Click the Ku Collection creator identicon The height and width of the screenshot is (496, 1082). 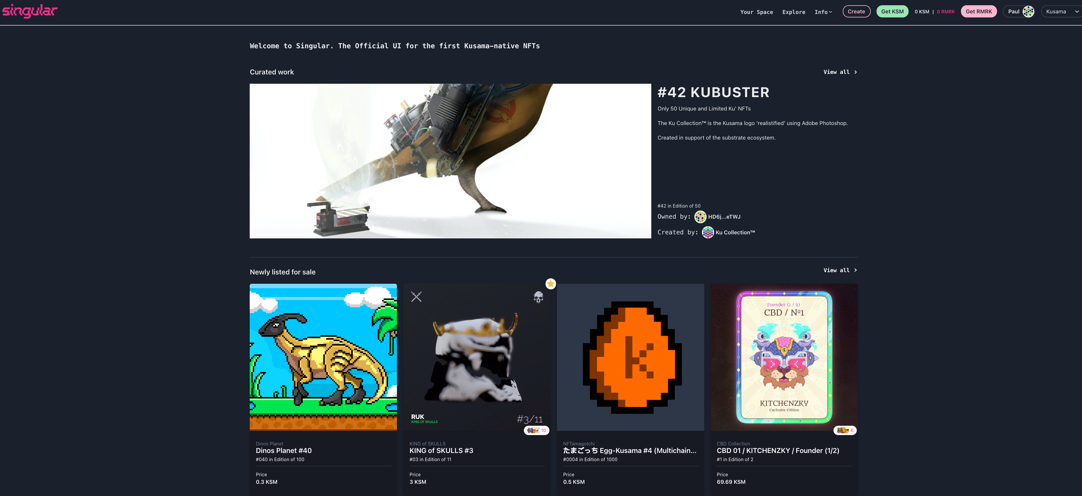707,233
